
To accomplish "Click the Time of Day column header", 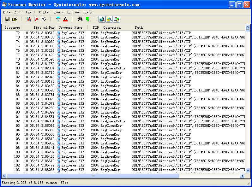I will 39,28.
